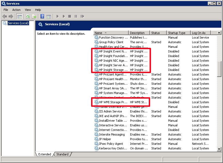
Task: Sort by the Startup Type column header
Action: pos(178,33)
